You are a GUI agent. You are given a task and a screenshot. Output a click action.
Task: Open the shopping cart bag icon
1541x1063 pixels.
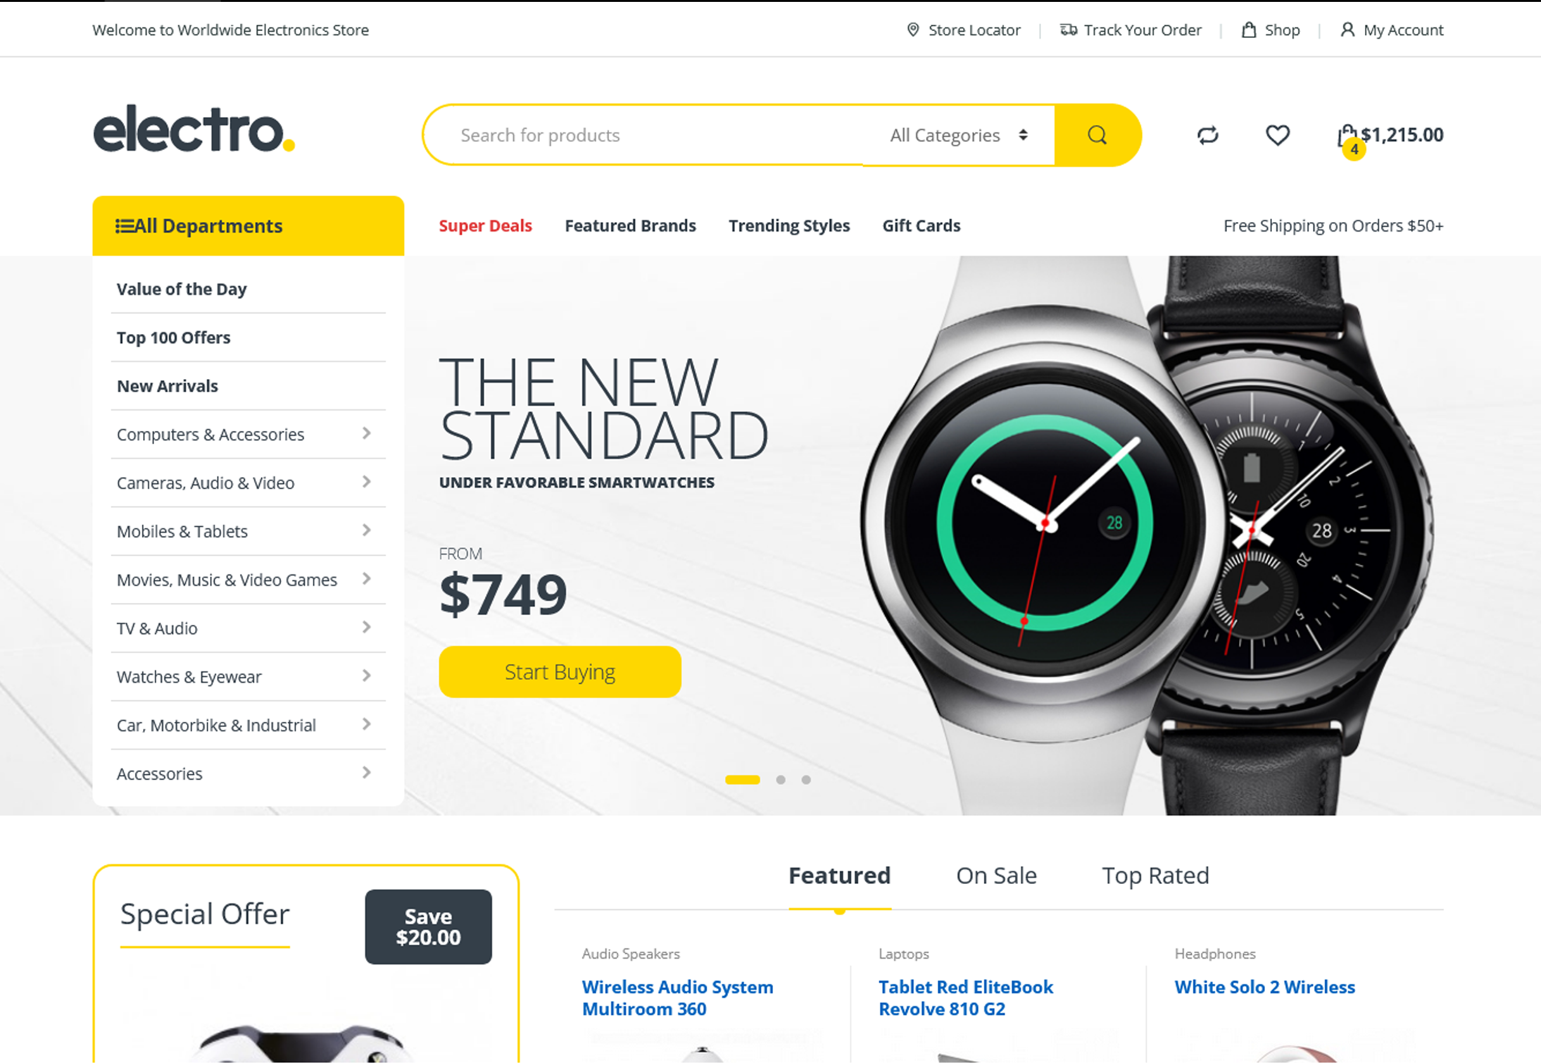tap(1347, 136)
